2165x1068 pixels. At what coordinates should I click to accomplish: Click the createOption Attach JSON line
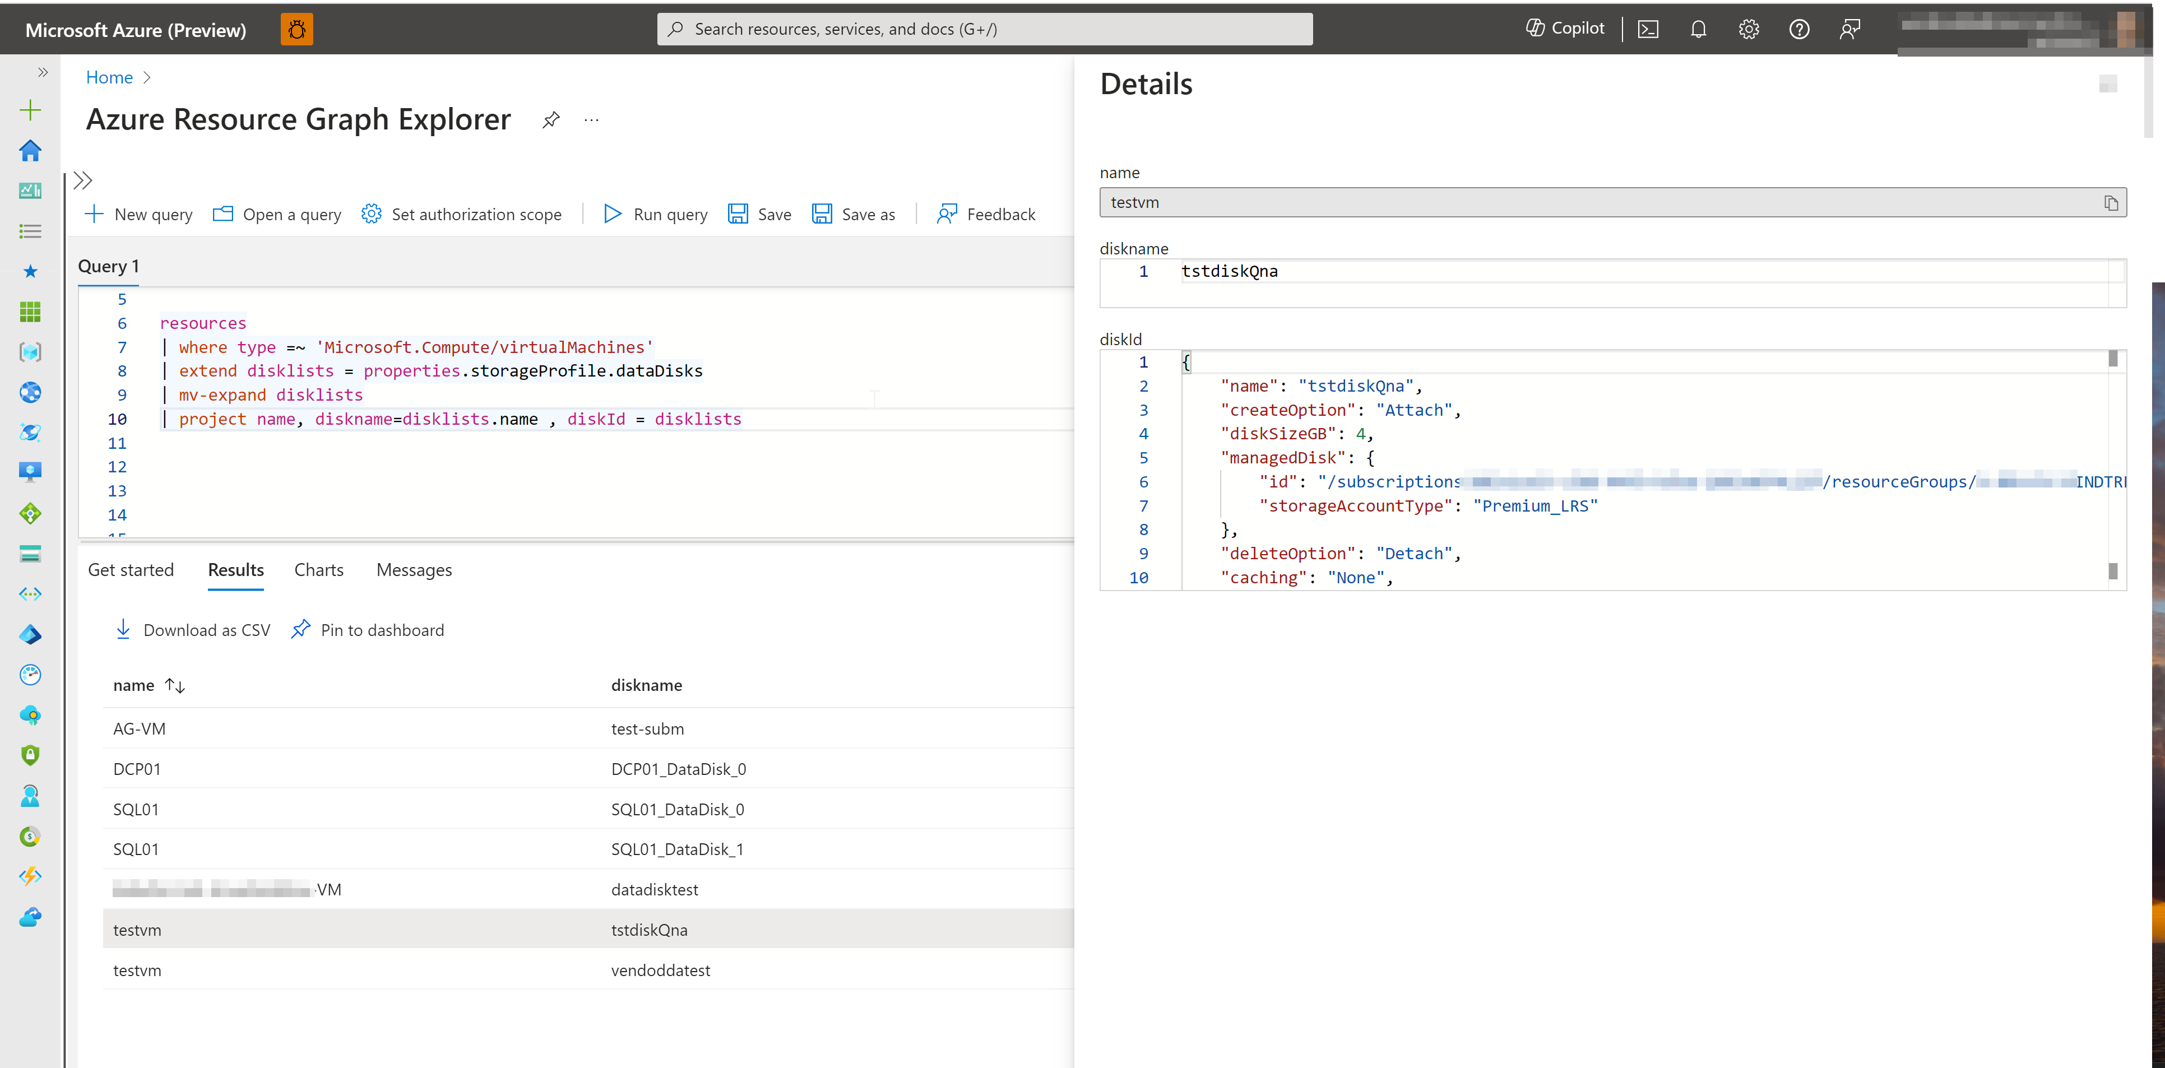(x=1341, y=410)
